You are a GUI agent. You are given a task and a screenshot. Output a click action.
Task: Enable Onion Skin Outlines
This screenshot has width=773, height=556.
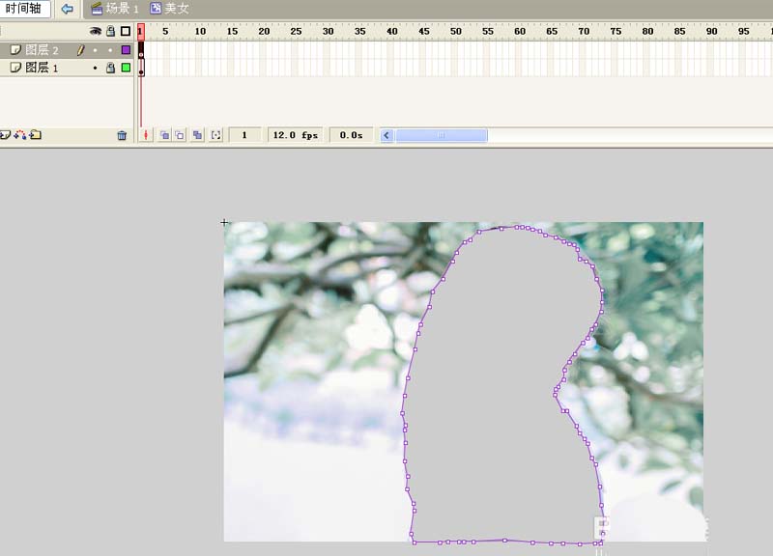pyautogui.click(x=180, y=135)
